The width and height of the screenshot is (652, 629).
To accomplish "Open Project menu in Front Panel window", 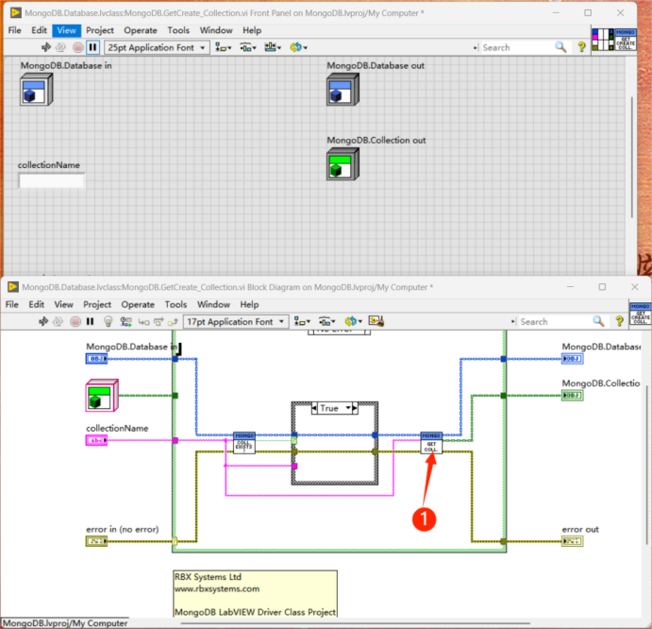I will pyautogui.click(x=100, y=30).
